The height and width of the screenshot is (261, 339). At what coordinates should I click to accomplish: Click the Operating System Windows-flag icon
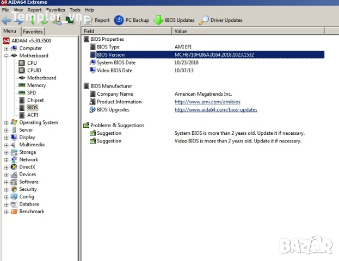[14, 122]
